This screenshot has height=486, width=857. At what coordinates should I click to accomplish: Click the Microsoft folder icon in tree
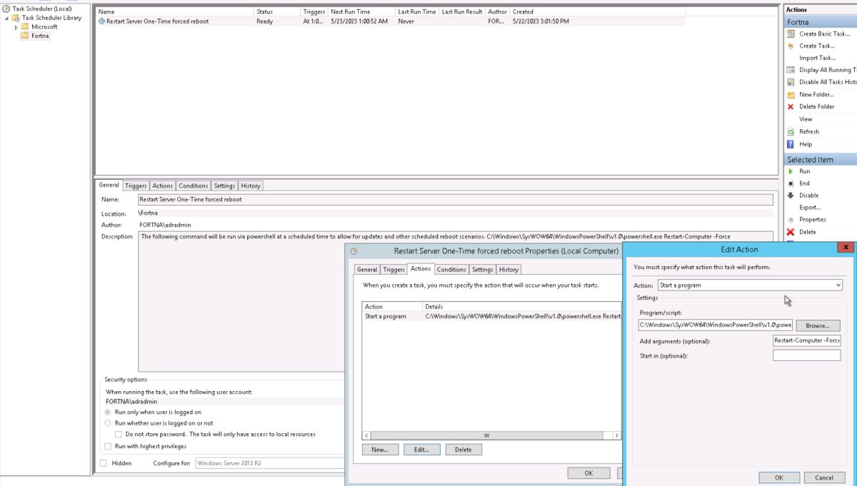pos(25,26)
